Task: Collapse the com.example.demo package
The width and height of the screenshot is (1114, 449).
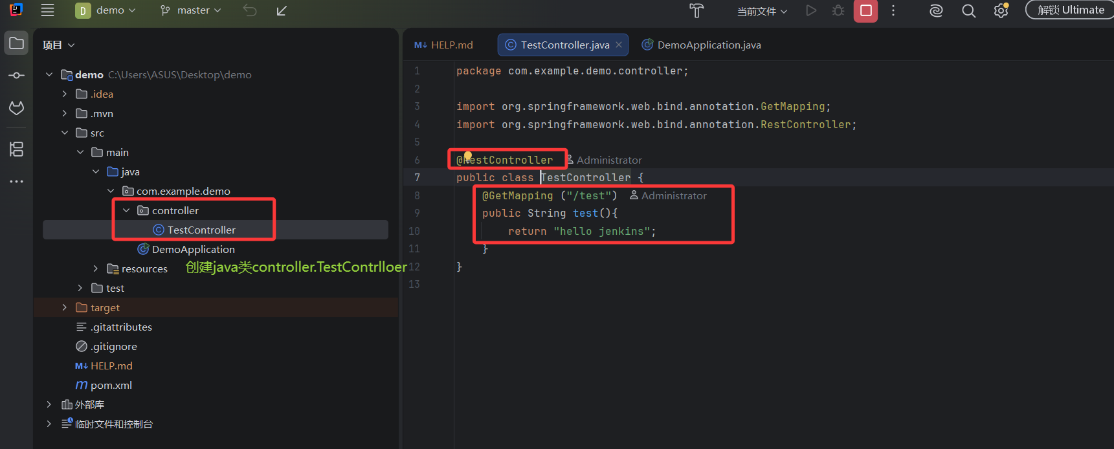Action: (x=111, y=191)
